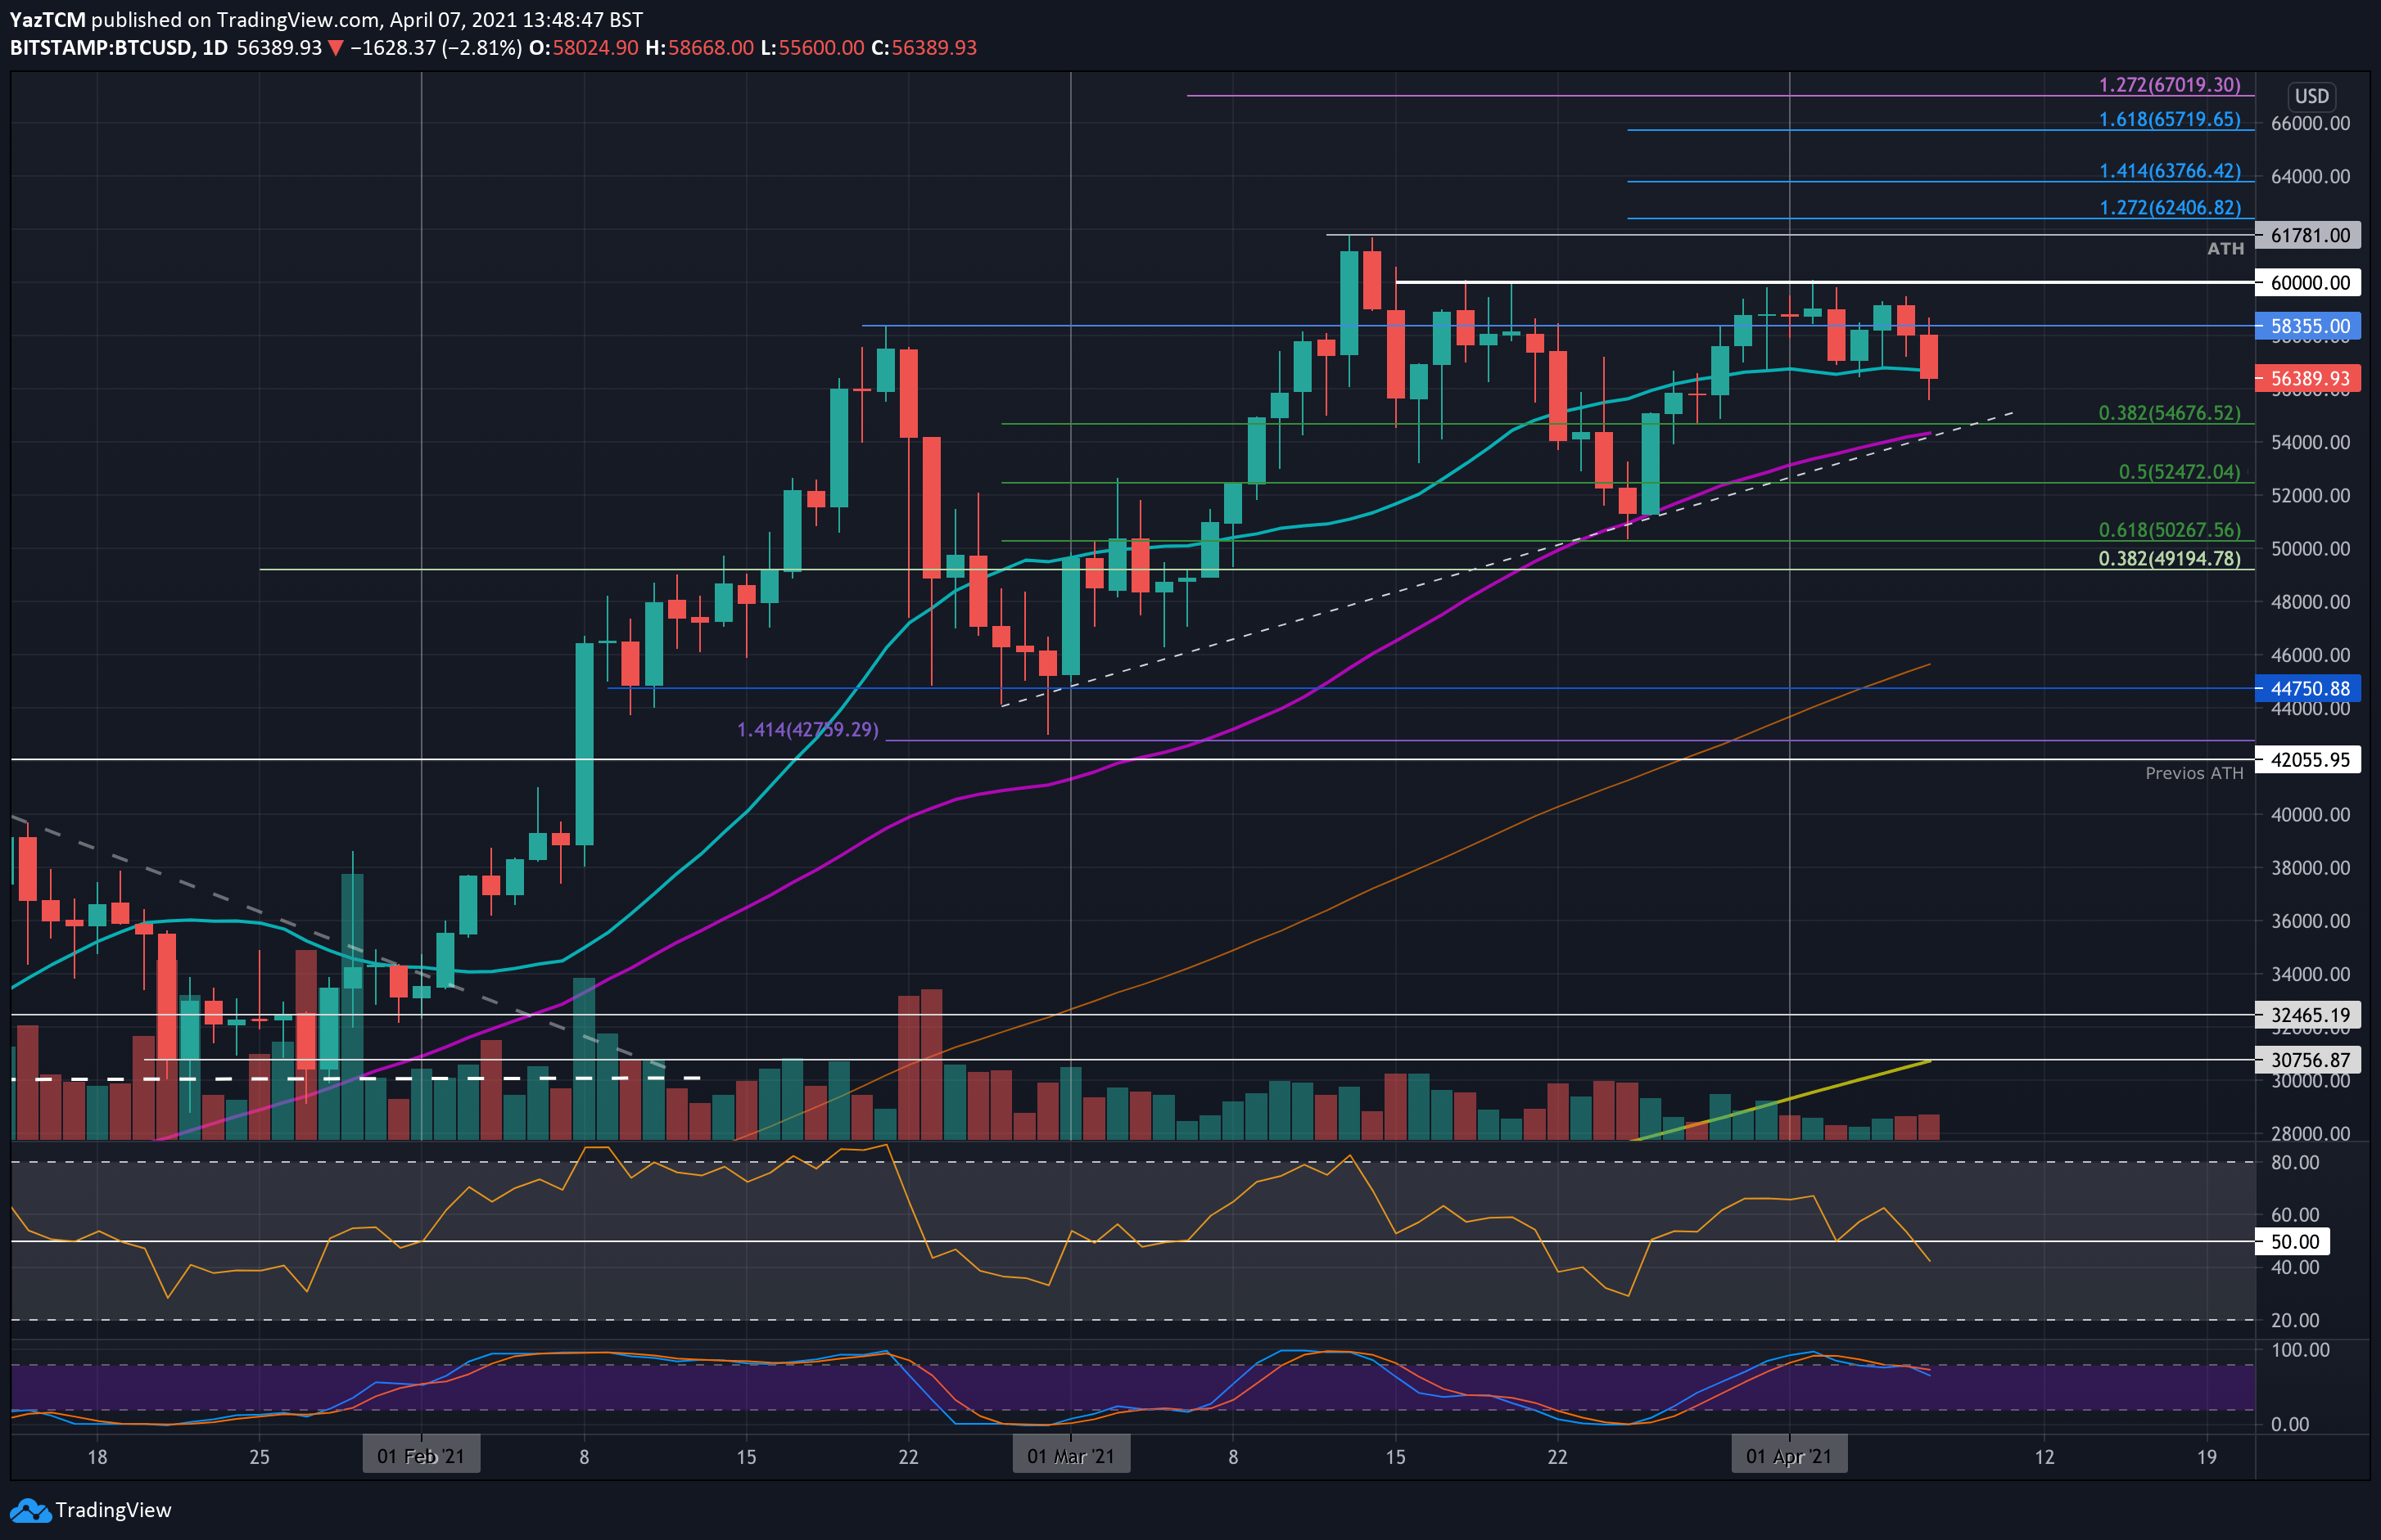
Task: Click the opening price value 58024.90
Action: [595, 48]
